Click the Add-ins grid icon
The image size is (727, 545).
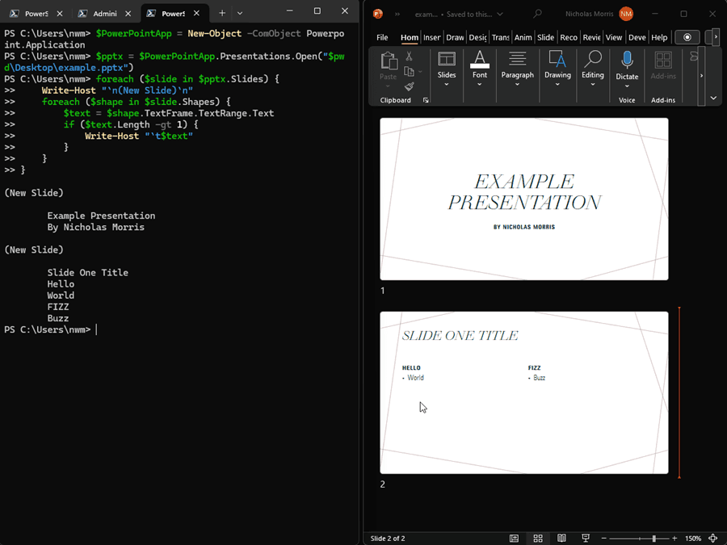click(663, 61)
